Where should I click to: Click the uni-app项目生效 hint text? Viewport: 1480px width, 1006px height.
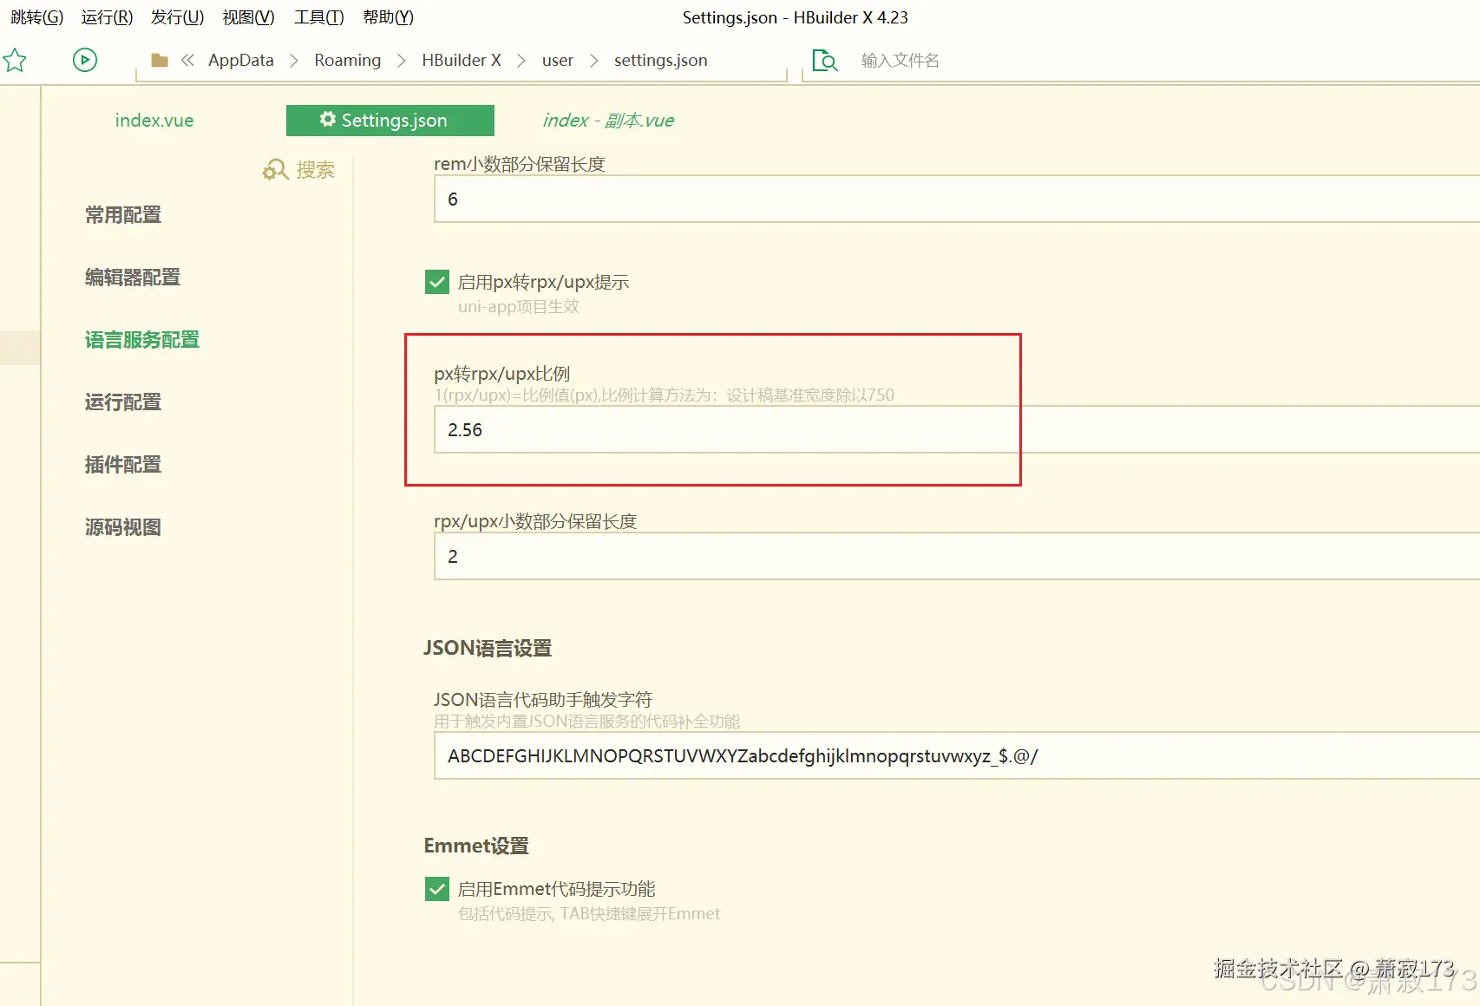tap(519, 306)
